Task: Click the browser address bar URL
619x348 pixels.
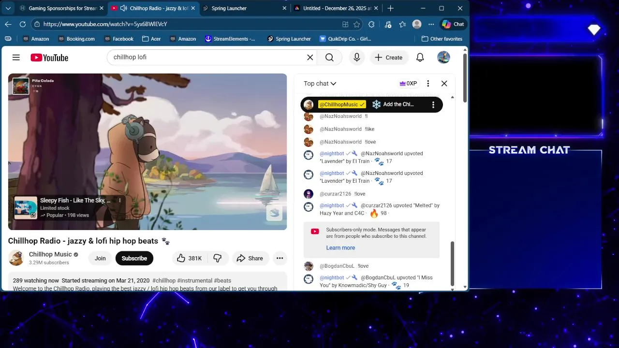Action: pyautogui.click(x=105, y=24)
